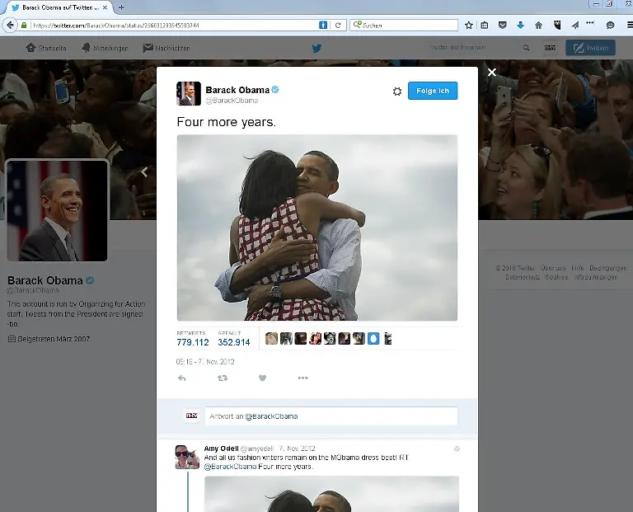The height and width of the screenshot is (512, 633).
Task: Open Amy Odell's profile name link
Action: (220, 449)
